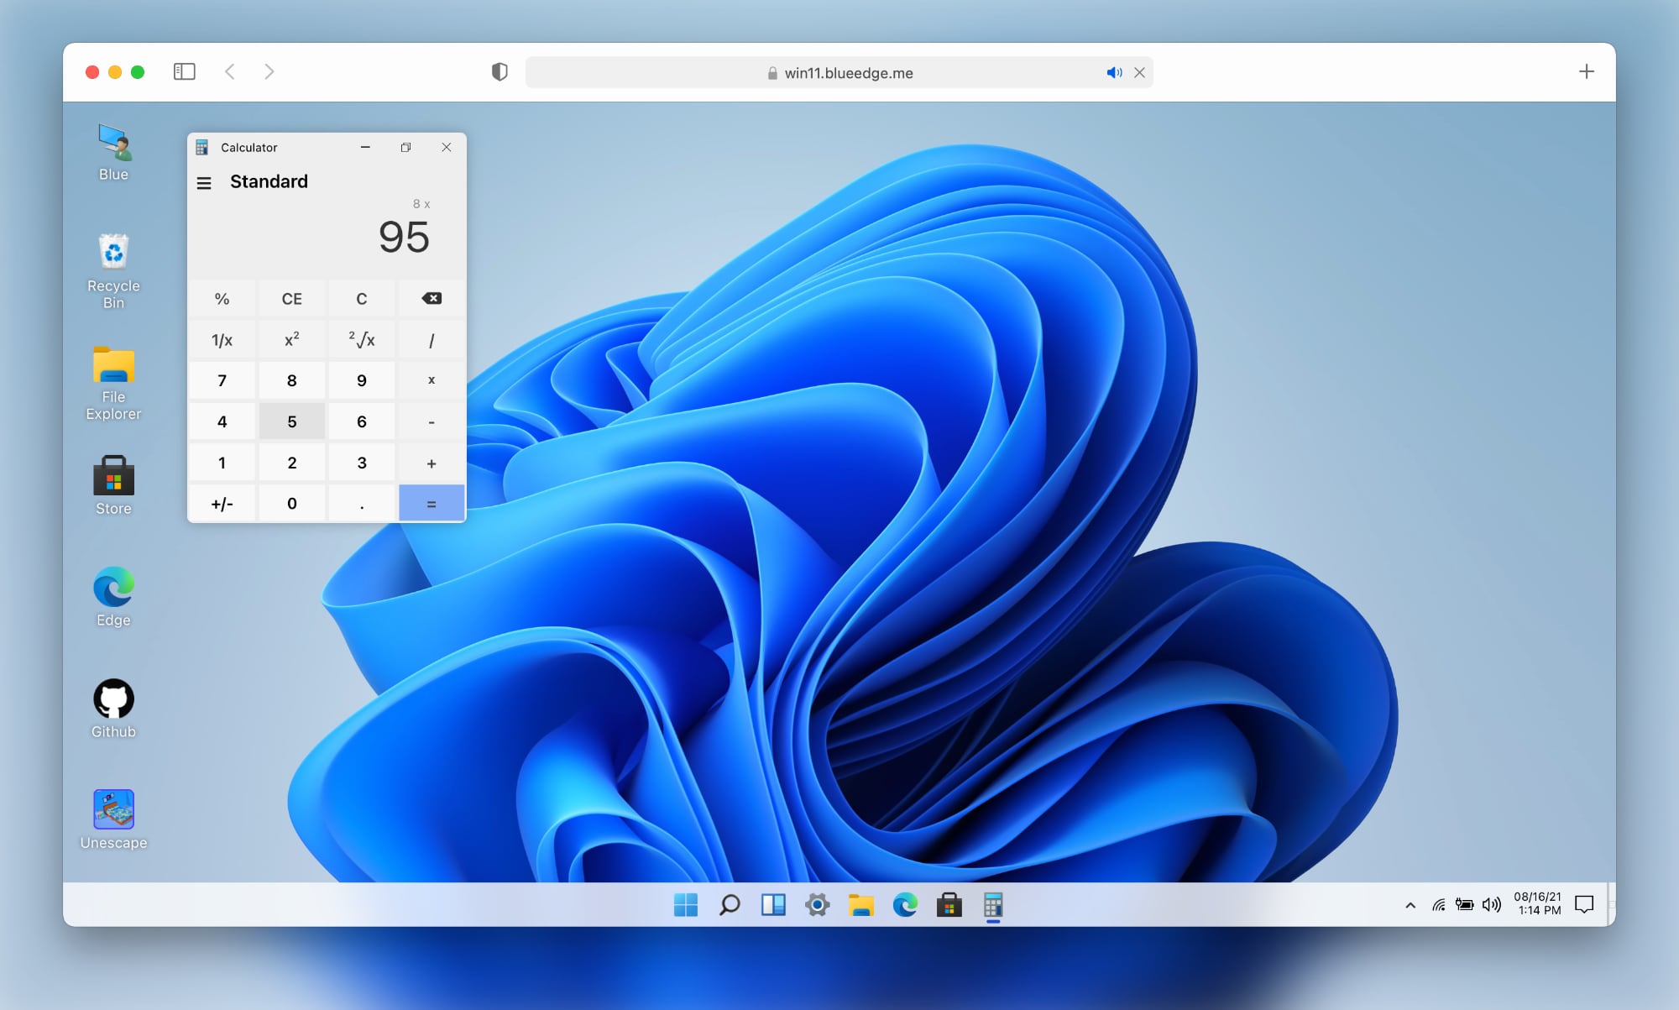
Task: Open Microsoft Store from the taskbar
Action: click(x=949, y=905)
